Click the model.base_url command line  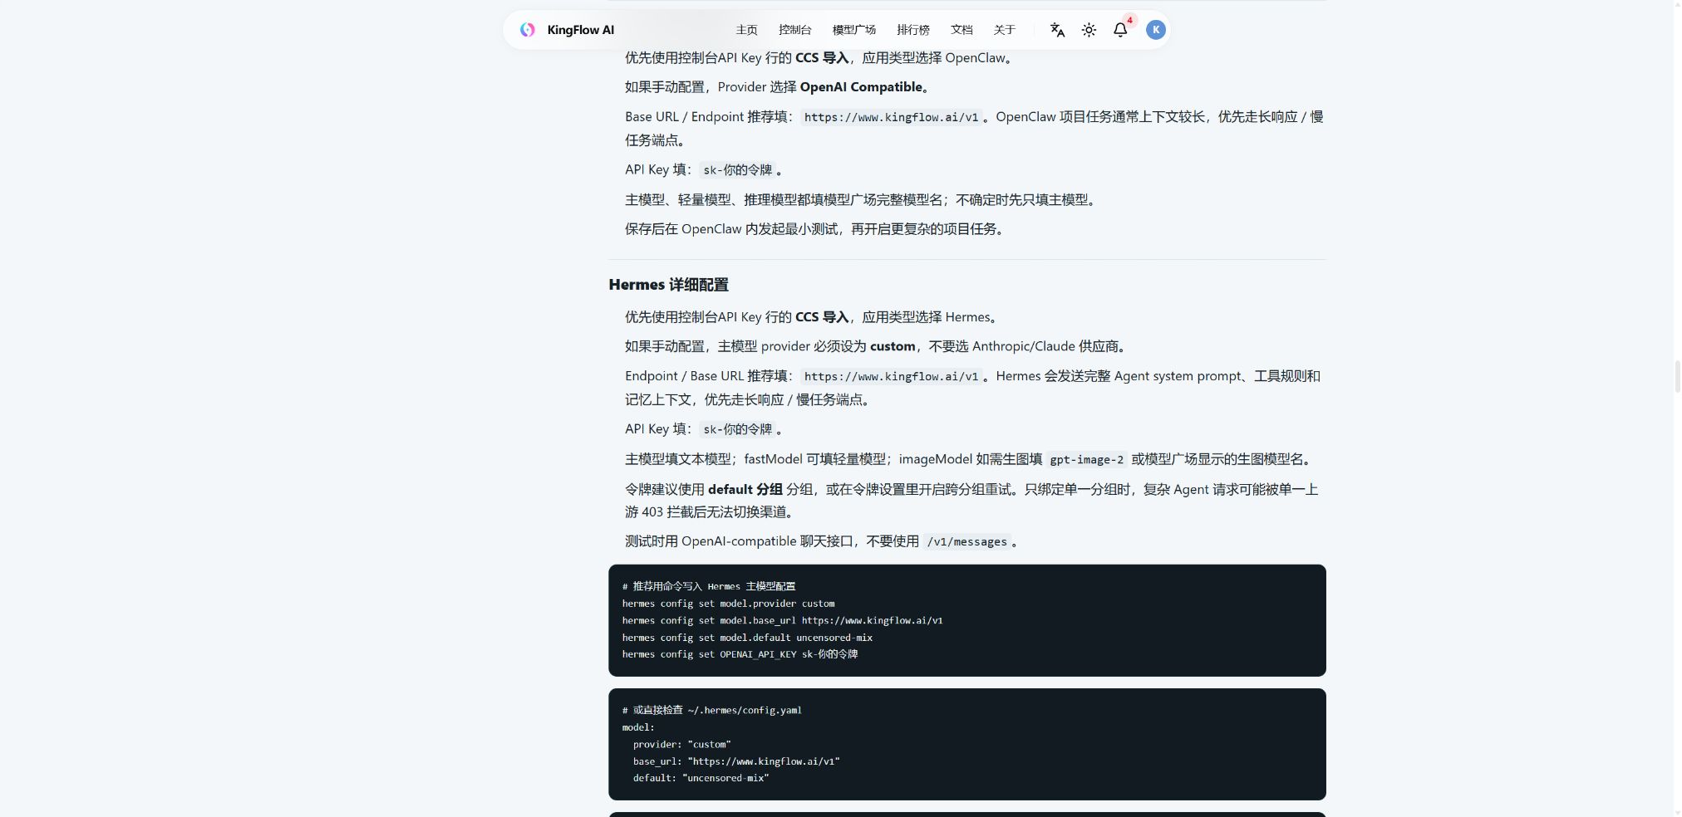782,620
